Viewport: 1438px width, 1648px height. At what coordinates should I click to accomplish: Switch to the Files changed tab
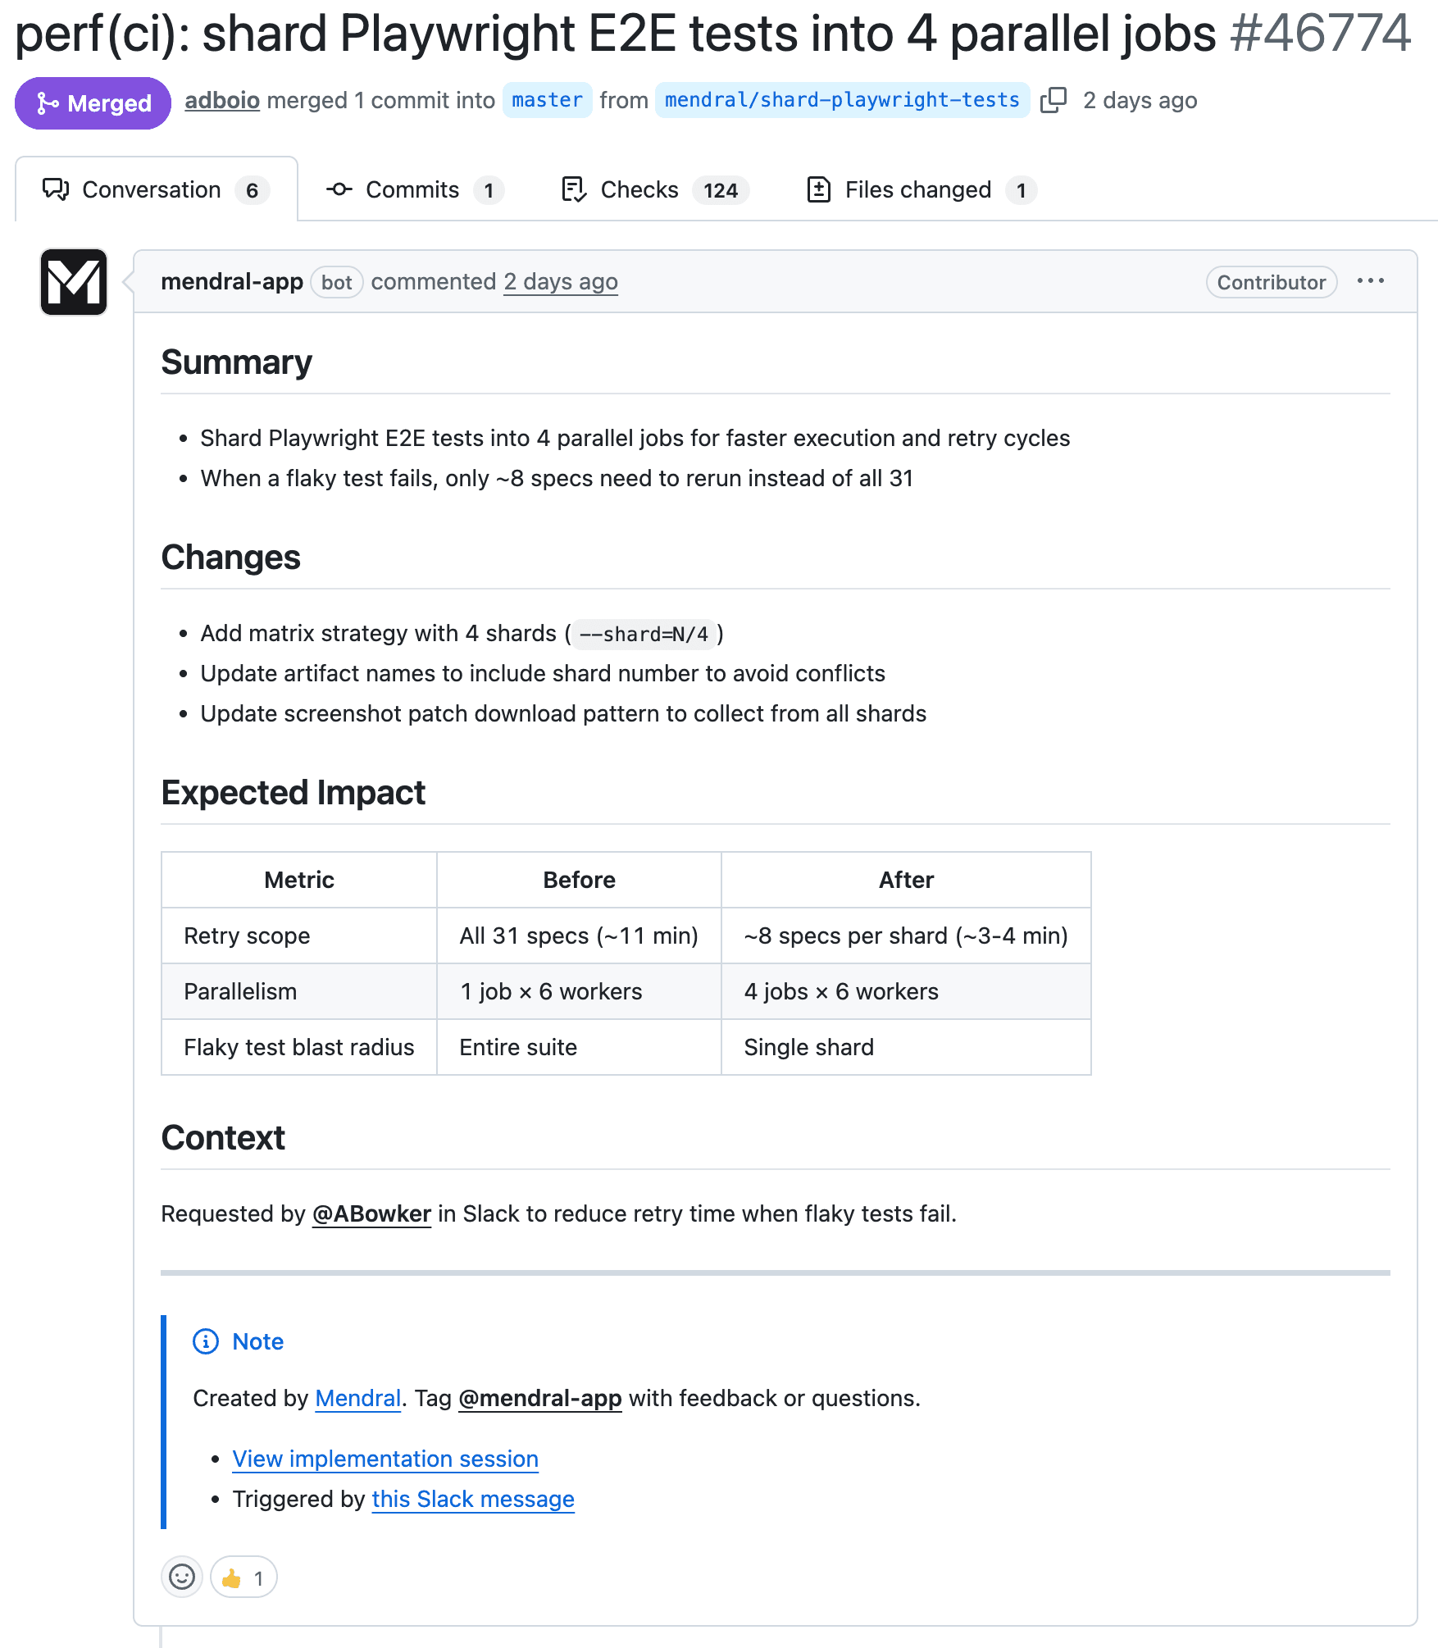point(916,189)
